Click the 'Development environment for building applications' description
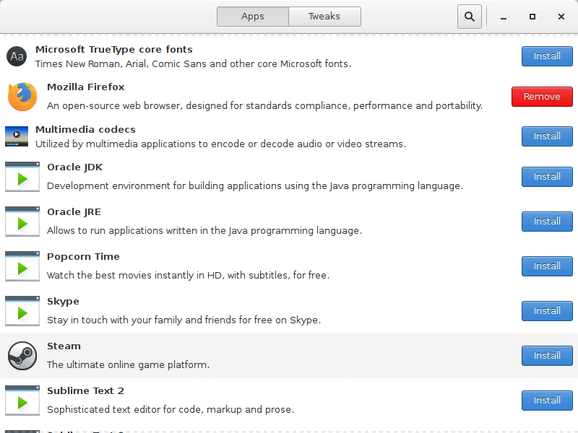578x433 pixels. (x=255, y=186)
